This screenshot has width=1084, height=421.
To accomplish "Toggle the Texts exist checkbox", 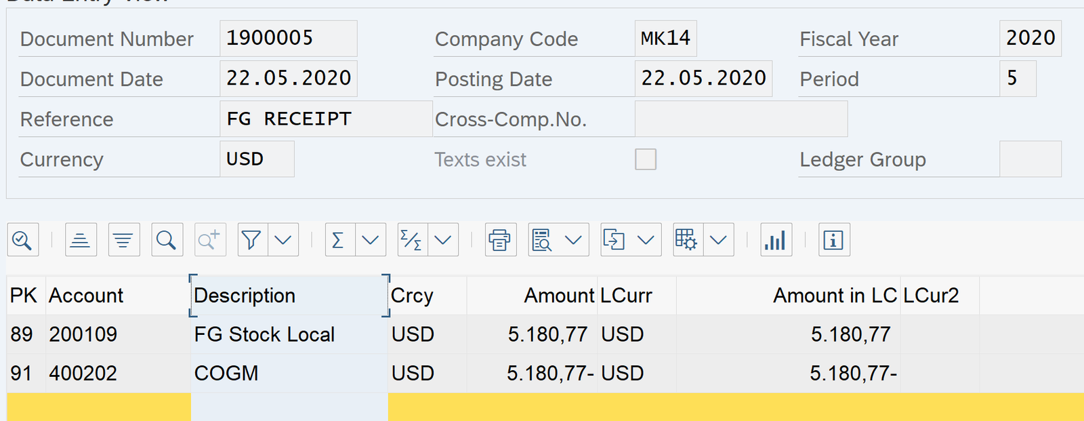I will coord(645,159).
